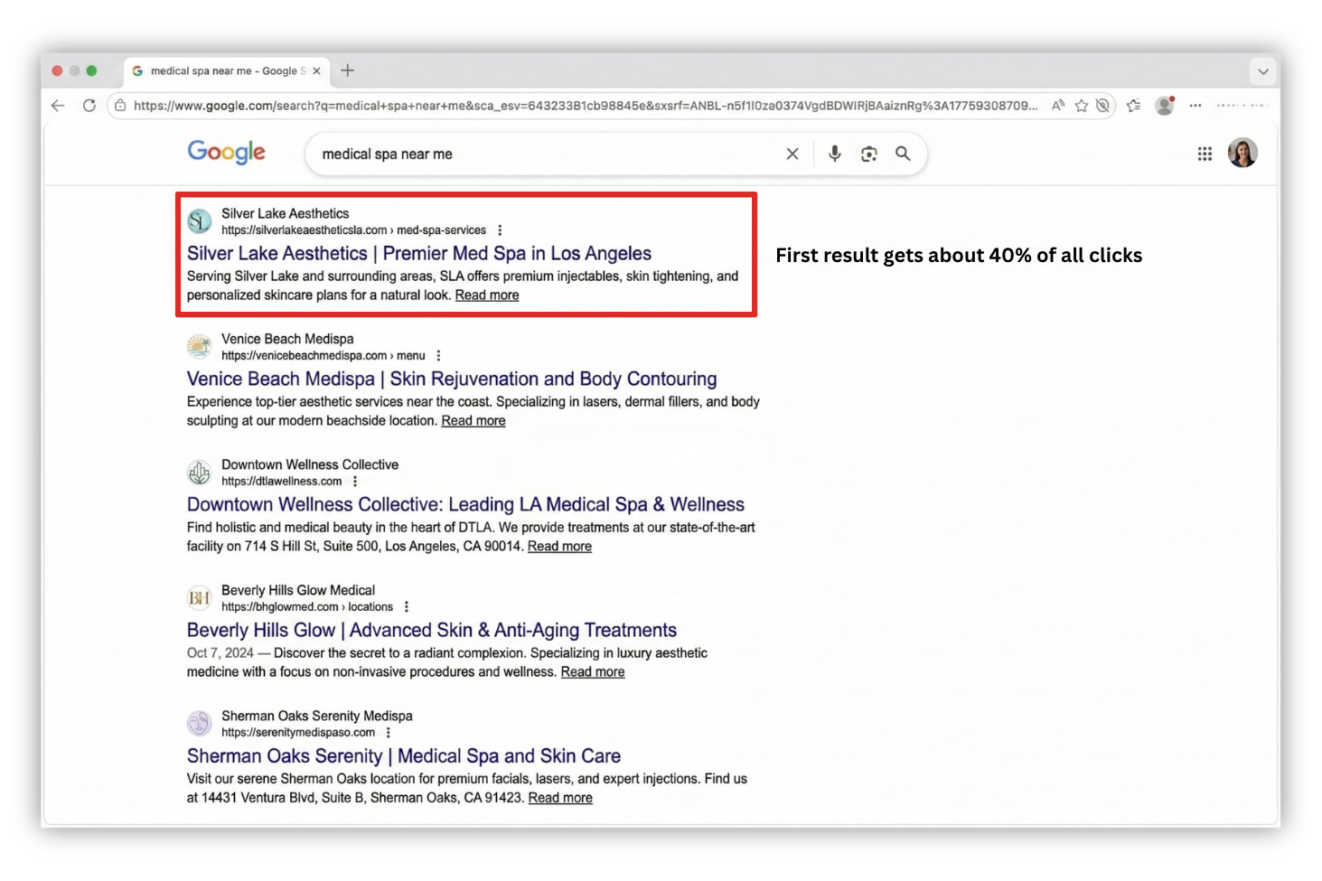The width and height of the screenshot is (1322, 881).
Task: Open Google Lens image search
Action: (868, 154)
